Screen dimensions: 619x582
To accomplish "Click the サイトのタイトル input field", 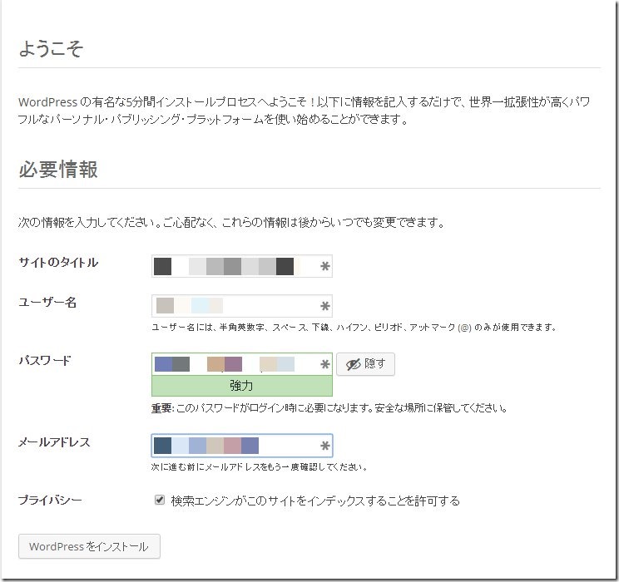I will tap(241, 266).
